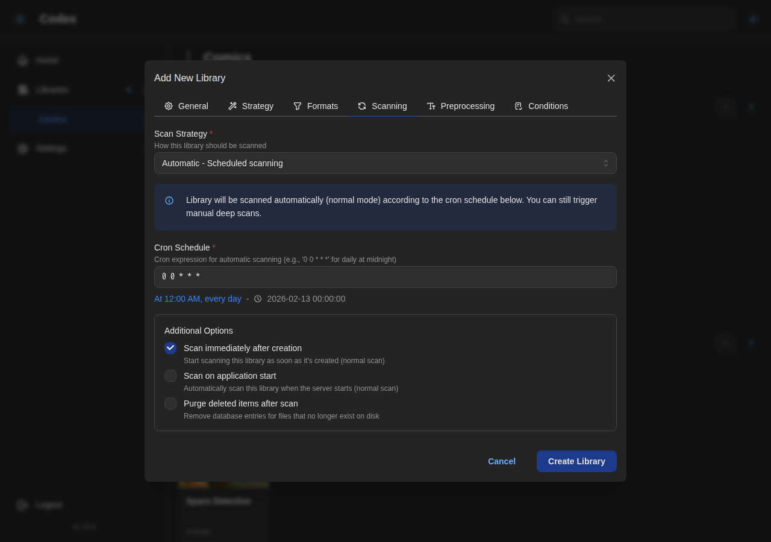
Task: Switch to the Strategy tab
Action: [x=251, y=106]
